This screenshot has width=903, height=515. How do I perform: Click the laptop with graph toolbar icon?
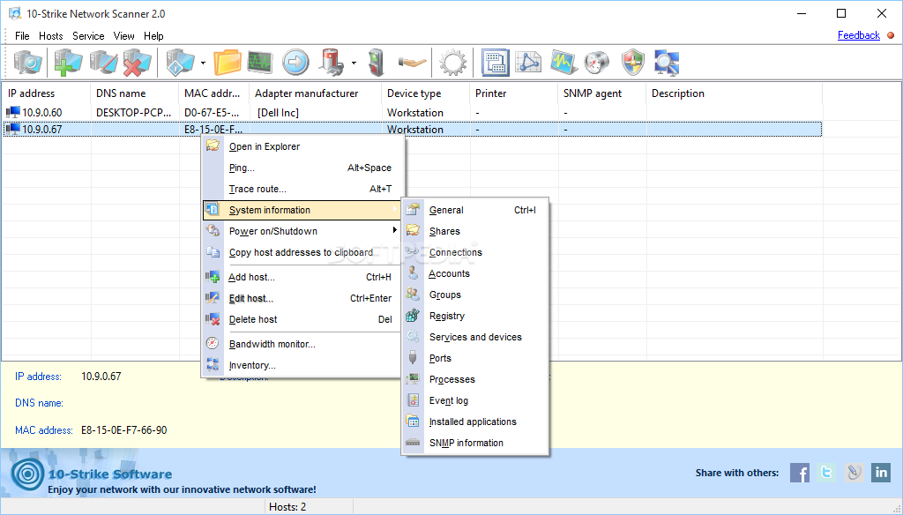click(563, 63)
